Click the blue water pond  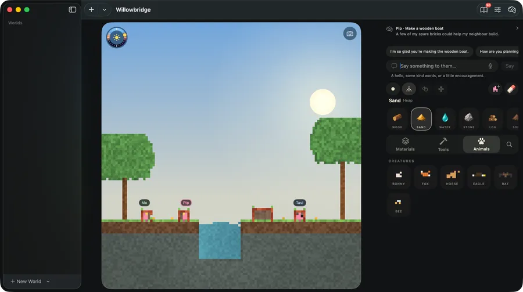pyautogui.click(x=220, y=241)
